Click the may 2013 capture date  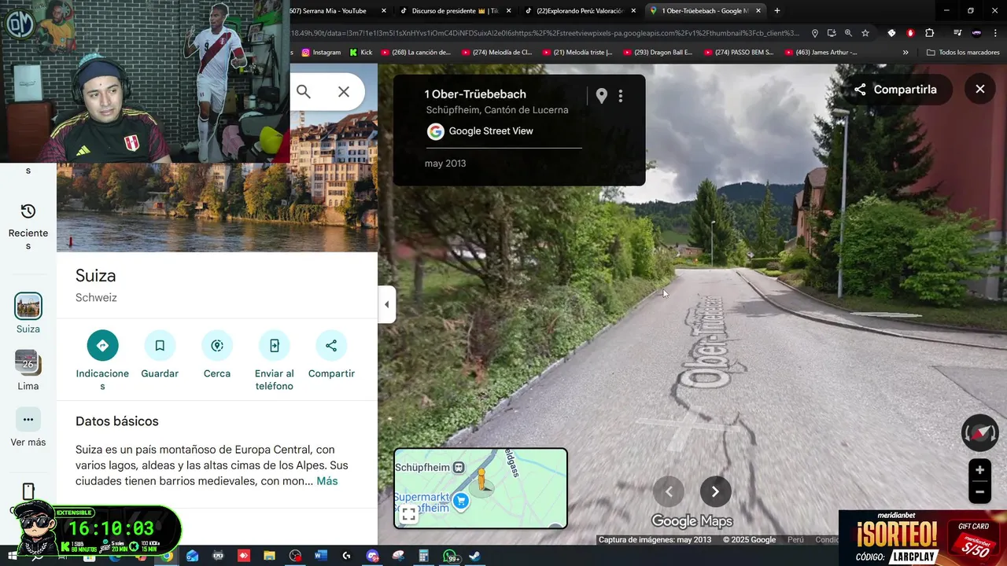[x=445, y=164]
